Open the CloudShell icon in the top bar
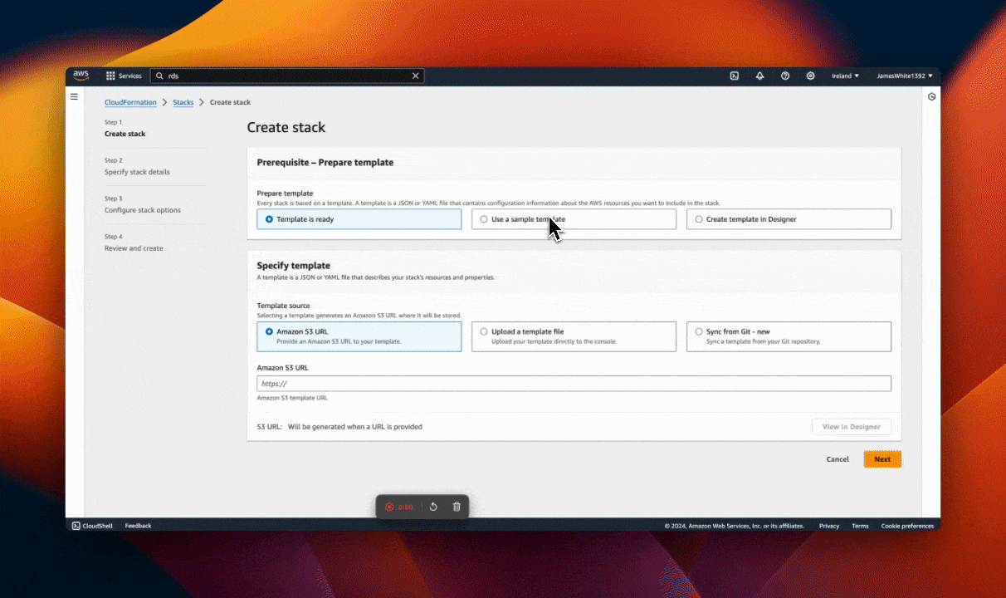 click(735, 76)
